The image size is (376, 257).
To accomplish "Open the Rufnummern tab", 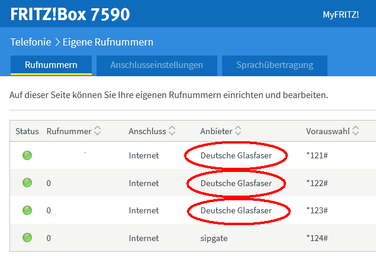I will click(x=51, y=66).
